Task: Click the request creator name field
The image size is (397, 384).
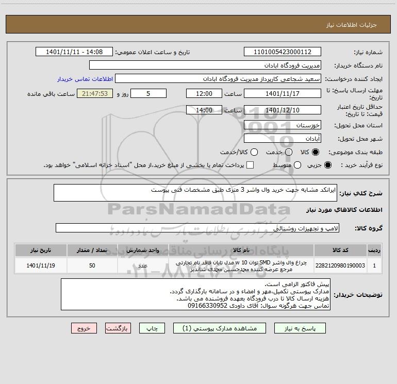Action: [218, 79]
